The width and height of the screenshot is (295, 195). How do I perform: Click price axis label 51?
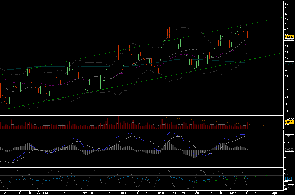click(x=287, y=8)
